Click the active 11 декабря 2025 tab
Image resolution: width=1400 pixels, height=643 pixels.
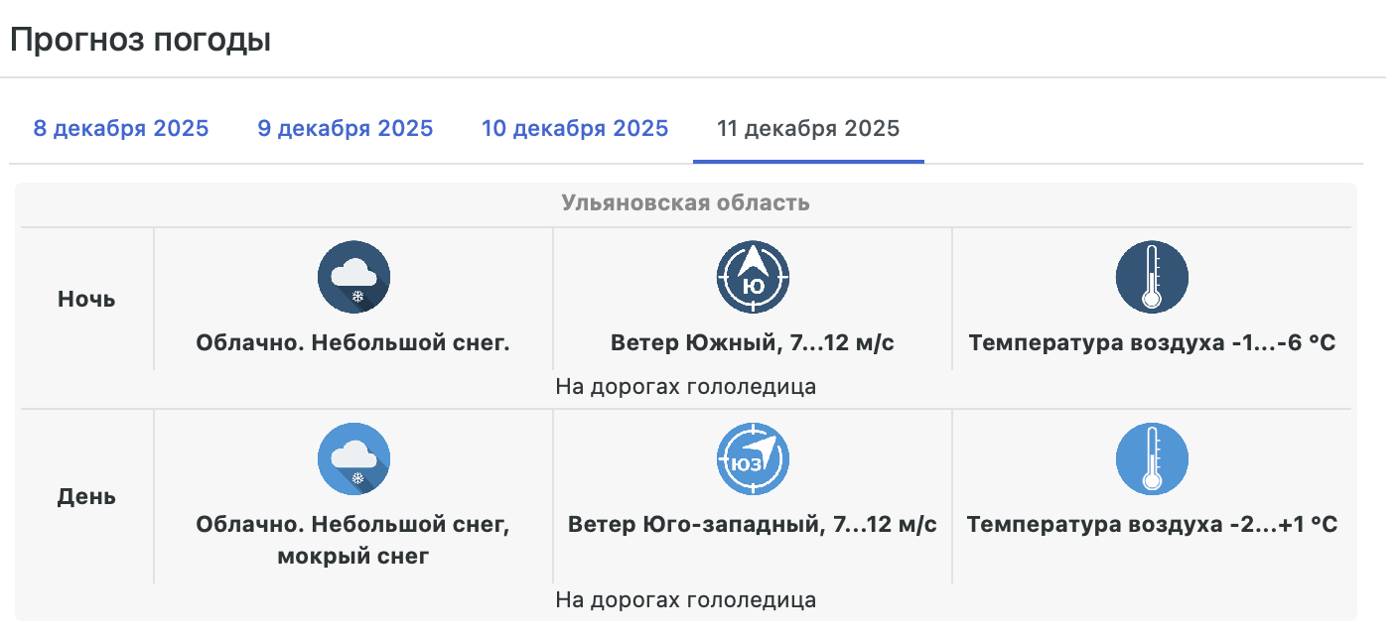(808, 129)
